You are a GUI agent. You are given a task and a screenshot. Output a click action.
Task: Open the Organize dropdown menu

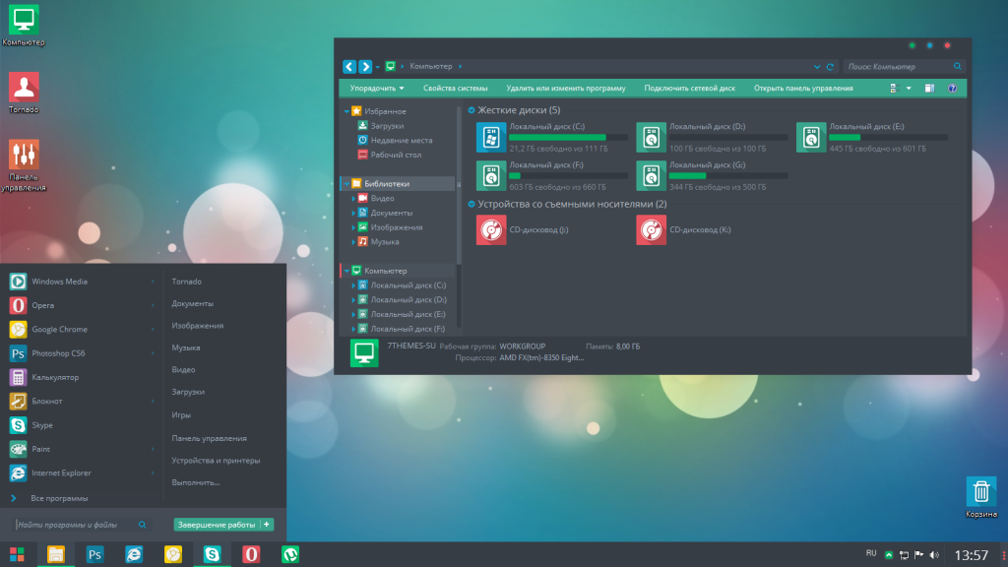377,88
